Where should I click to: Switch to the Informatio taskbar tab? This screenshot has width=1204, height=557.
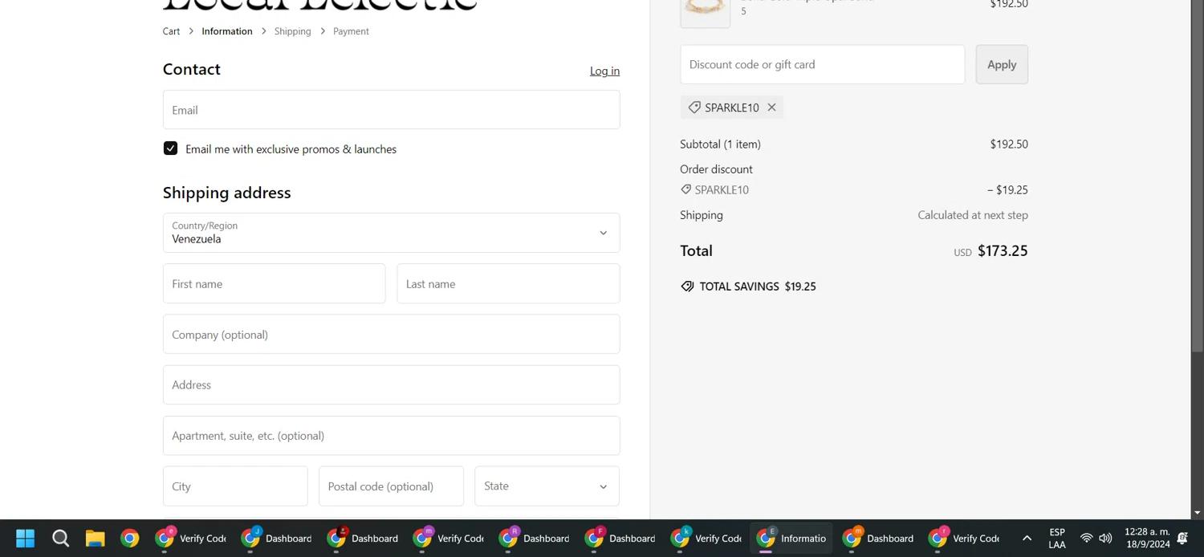pos(791,538)
